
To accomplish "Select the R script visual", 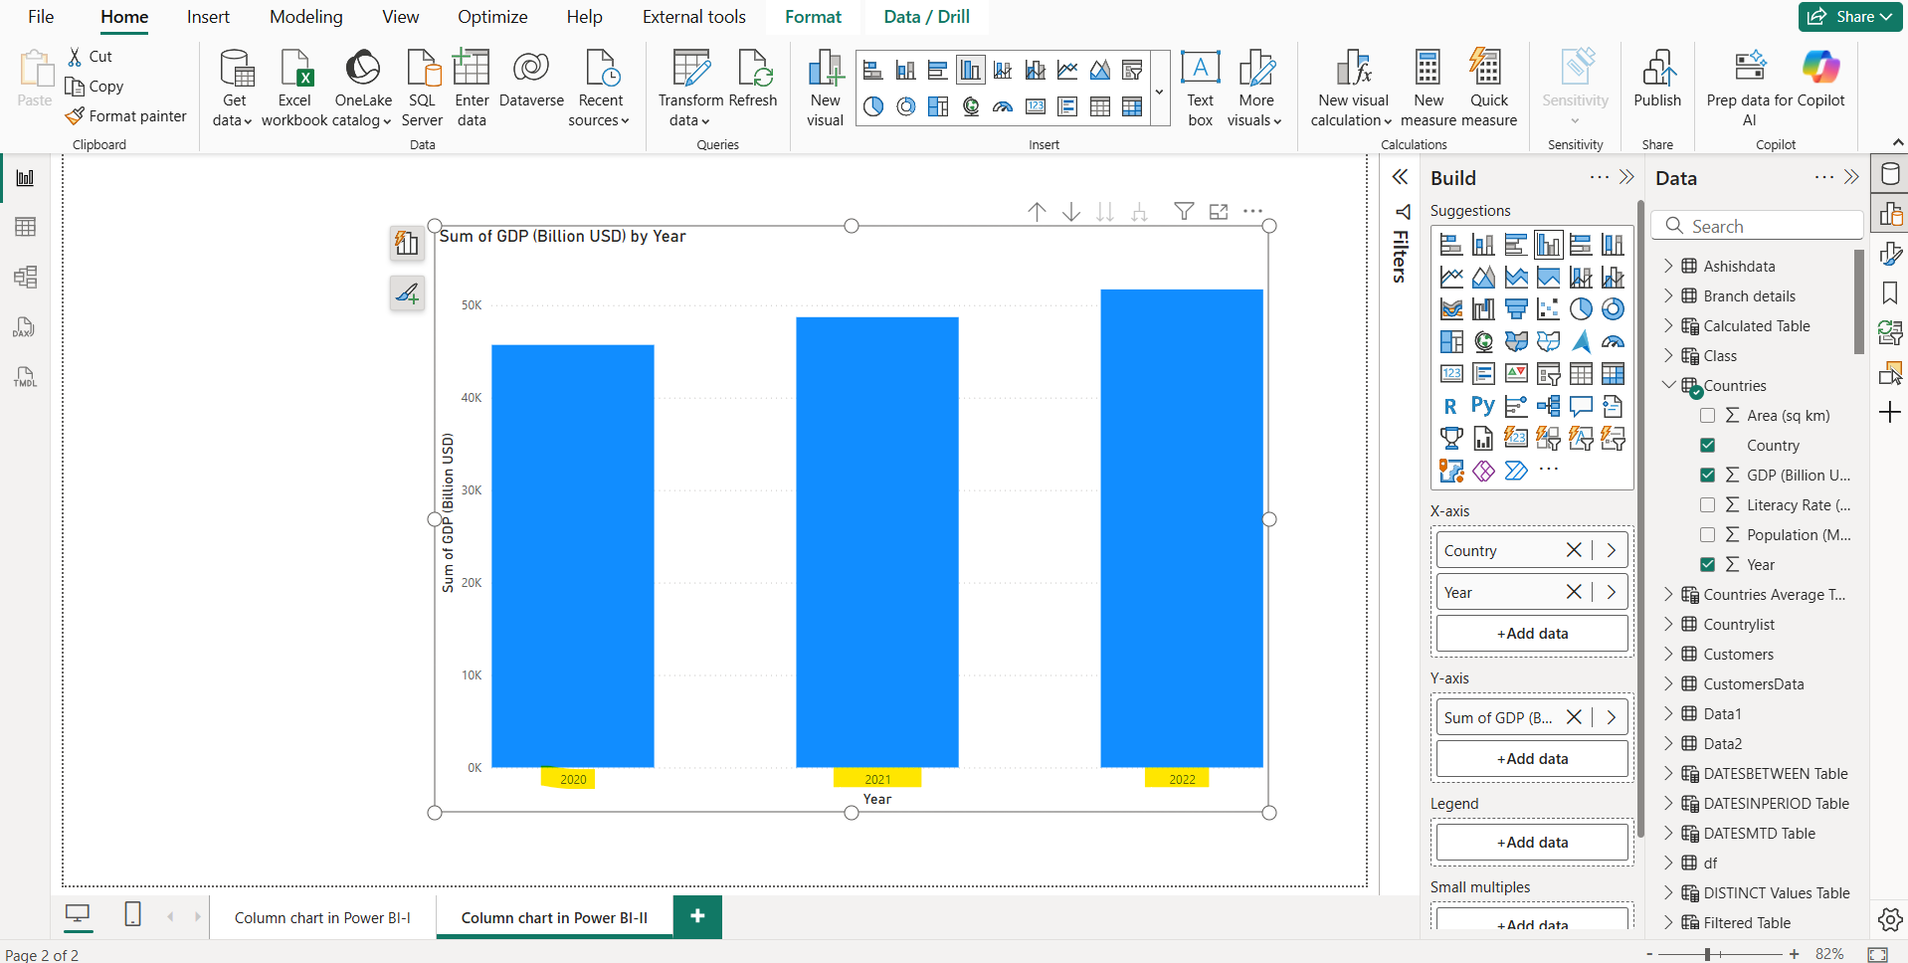I will point(1451,405).
